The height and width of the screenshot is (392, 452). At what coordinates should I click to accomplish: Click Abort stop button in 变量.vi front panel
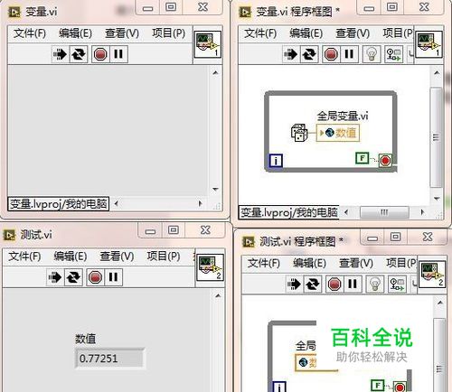pos(100,54)
